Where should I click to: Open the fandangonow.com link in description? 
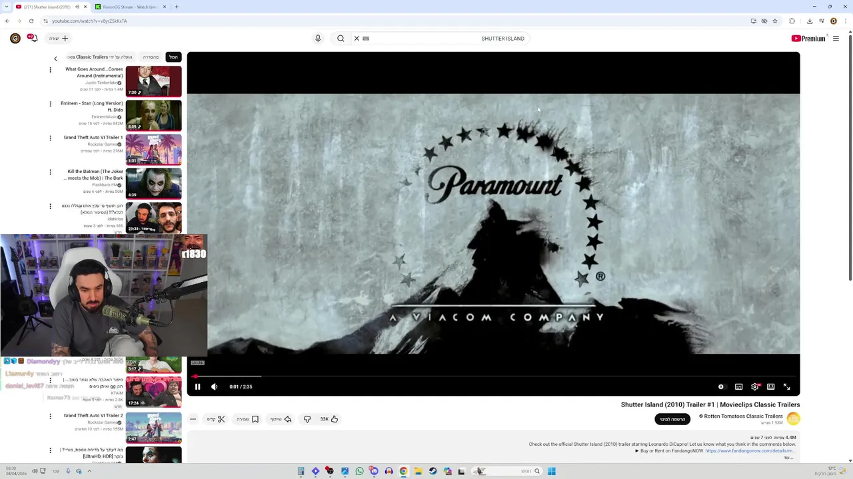750,451
